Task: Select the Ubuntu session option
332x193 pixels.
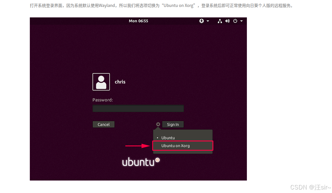Action: pyautogui.click(x=183, y=138)
